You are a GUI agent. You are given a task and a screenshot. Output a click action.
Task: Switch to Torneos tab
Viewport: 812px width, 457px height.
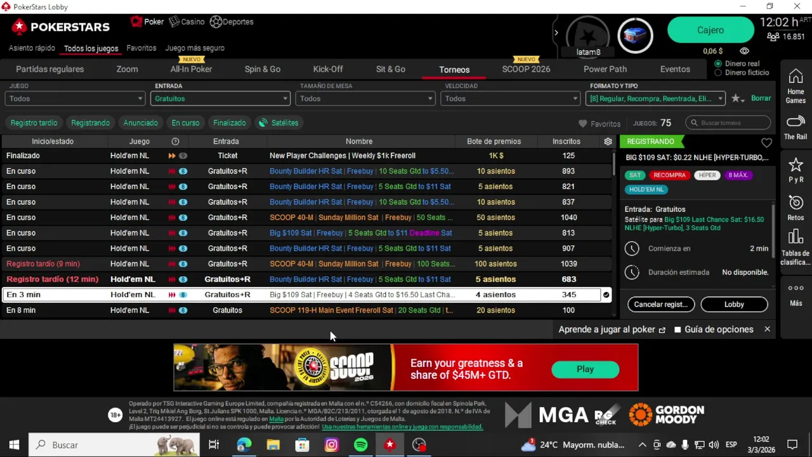tap(454, 70)
